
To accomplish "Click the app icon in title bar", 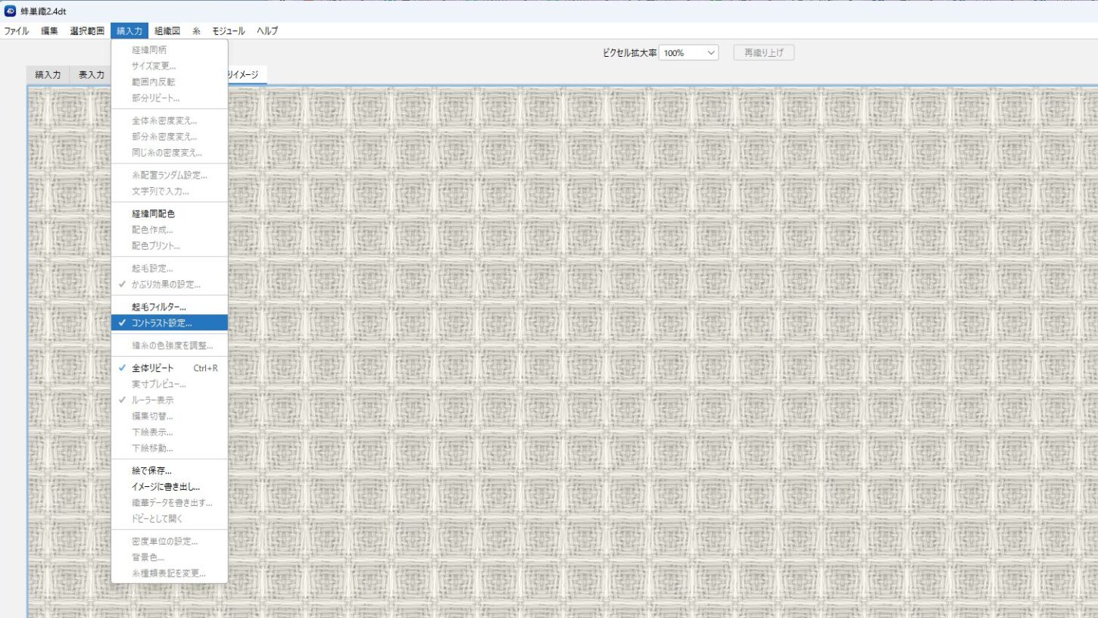I will 11,11.
